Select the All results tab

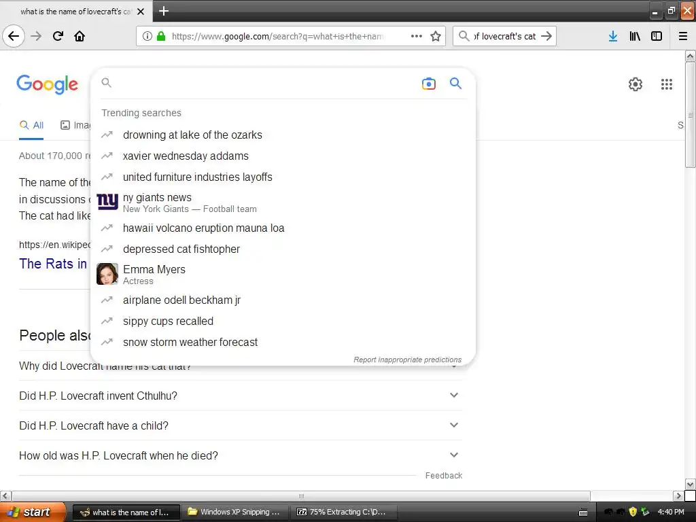point(31,125)
